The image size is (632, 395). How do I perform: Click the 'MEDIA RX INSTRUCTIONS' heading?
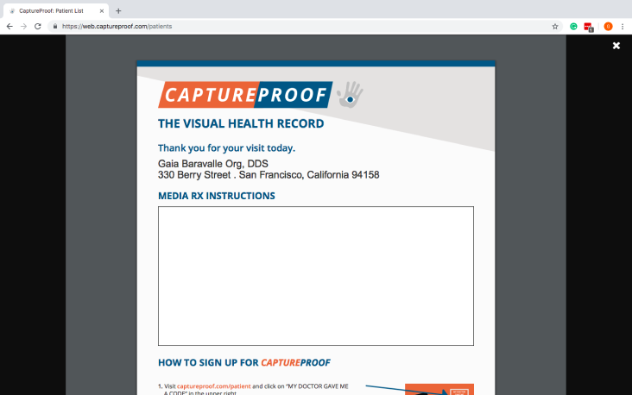click(x=217, y=196)
